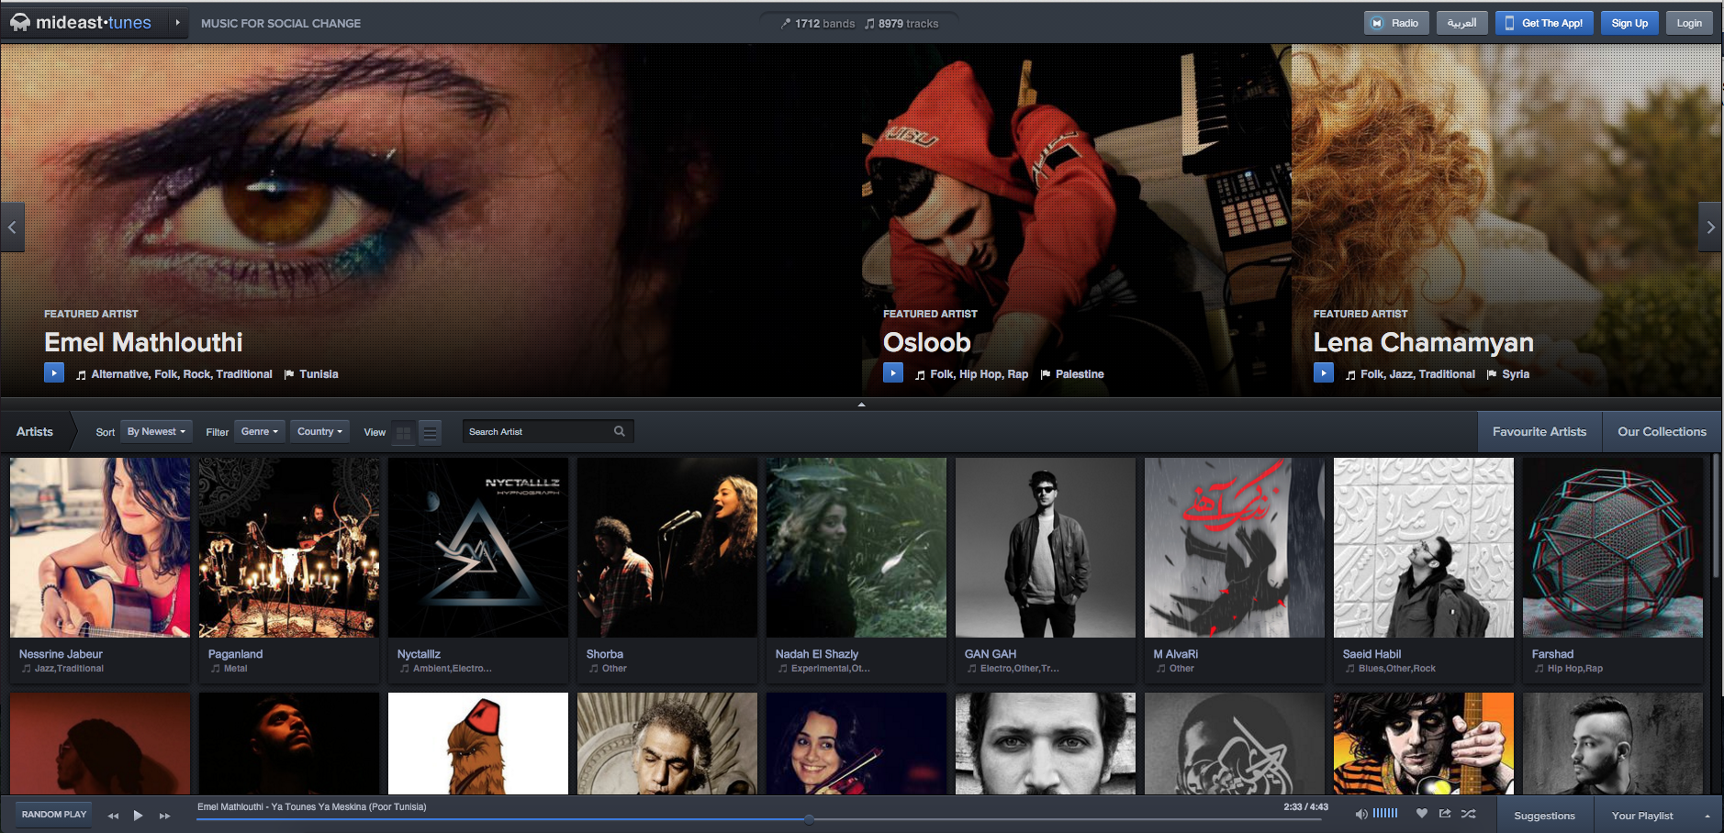Click the Nyctalllz name link

[x=419, y=654]
